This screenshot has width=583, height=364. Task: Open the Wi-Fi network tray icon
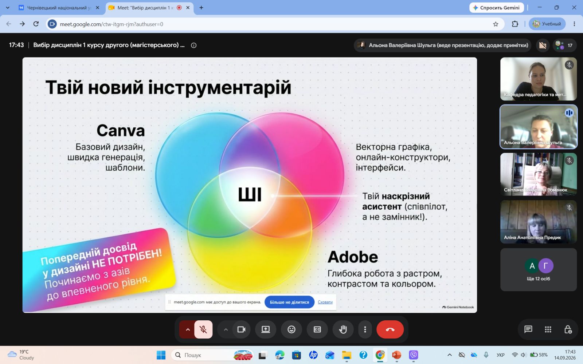click(514, 355)
